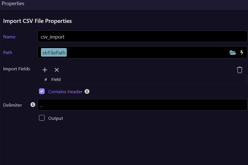Image resolution: width=248 pixels, height=165 pixels.
Task: Click the Output label text
Action: pos(56,118)
